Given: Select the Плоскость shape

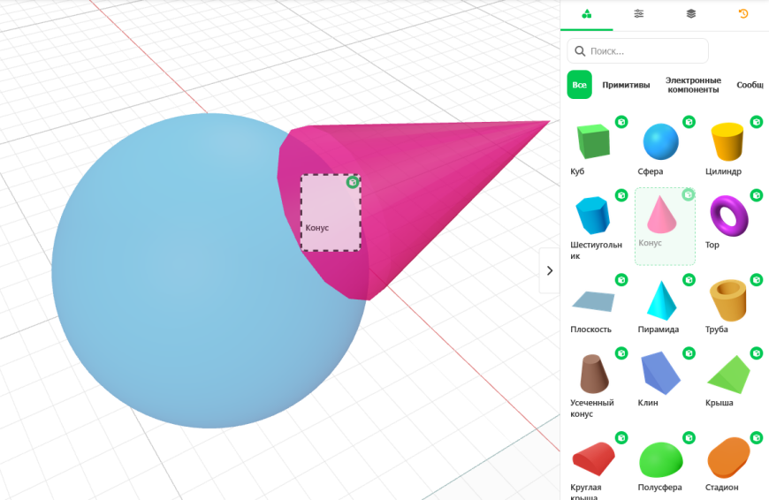Looking at the screenshot, I should (594, 304).
